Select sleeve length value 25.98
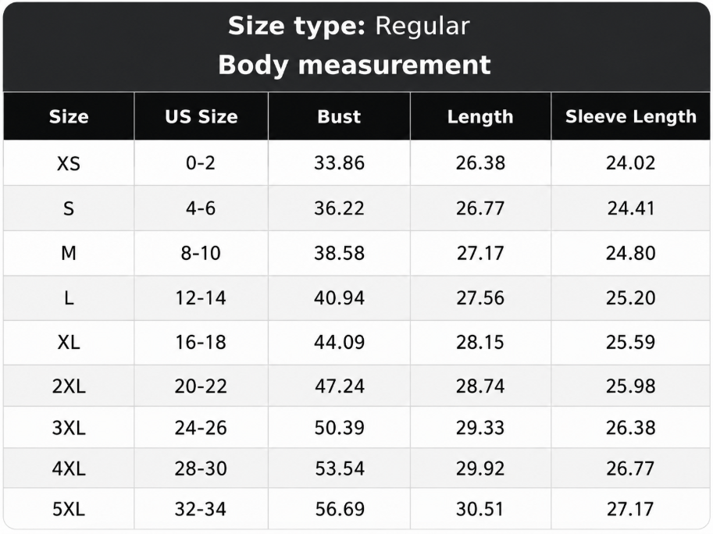The height and width of the screenshot is (534, 713). 631,386
